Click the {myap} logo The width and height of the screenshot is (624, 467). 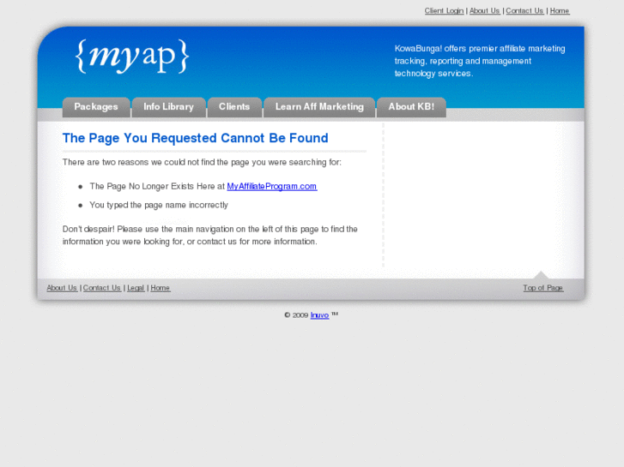(x=132, y=56)
